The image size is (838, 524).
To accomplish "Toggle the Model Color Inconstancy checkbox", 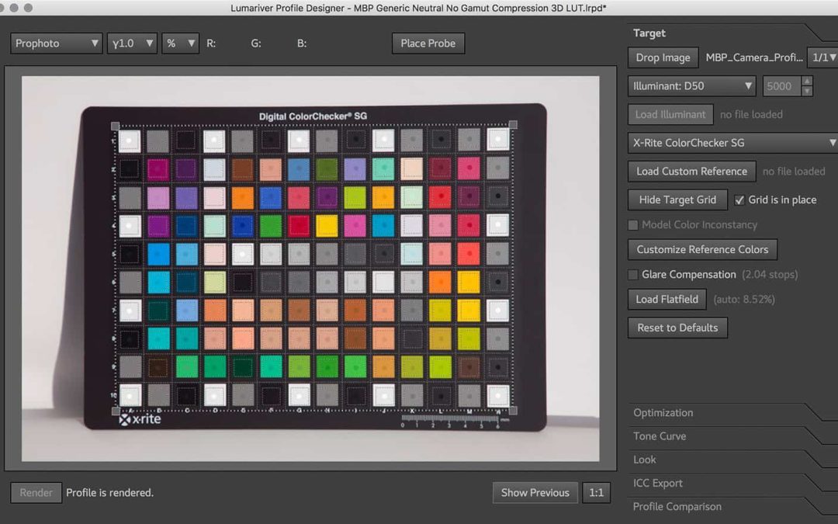I will pyautogui.click(x=633, y=225).
